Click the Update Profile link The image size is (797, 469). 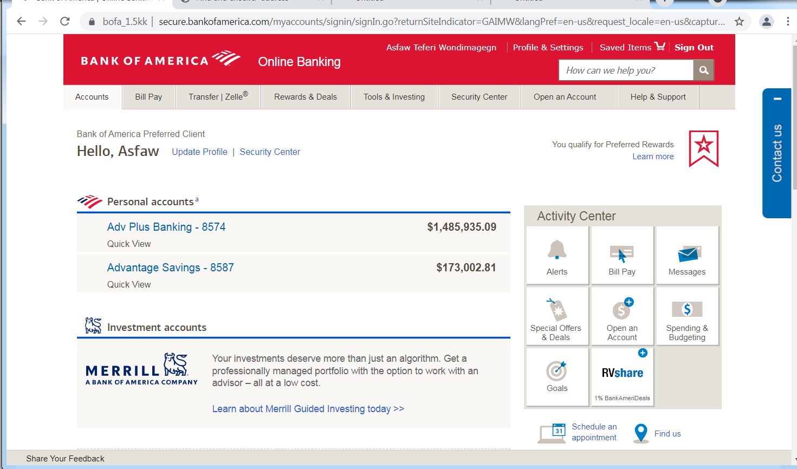[x=199, y=152]
